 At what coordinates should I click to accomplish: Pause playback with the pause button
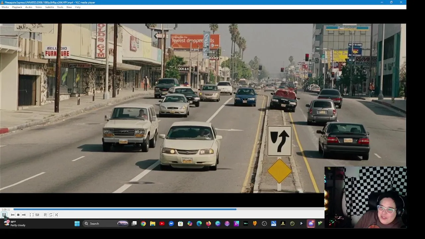click(x=4, y=215)
